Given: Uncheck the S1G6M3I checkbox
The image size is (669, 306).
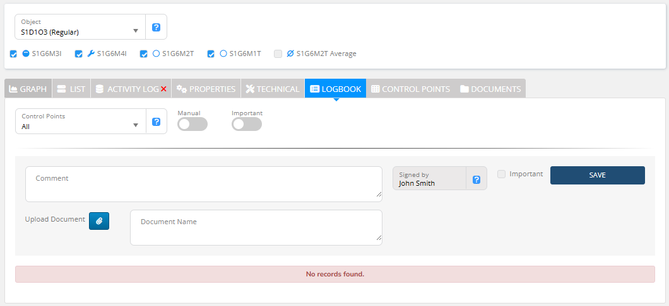Looking at the screenshot, I should click(14, 54).
